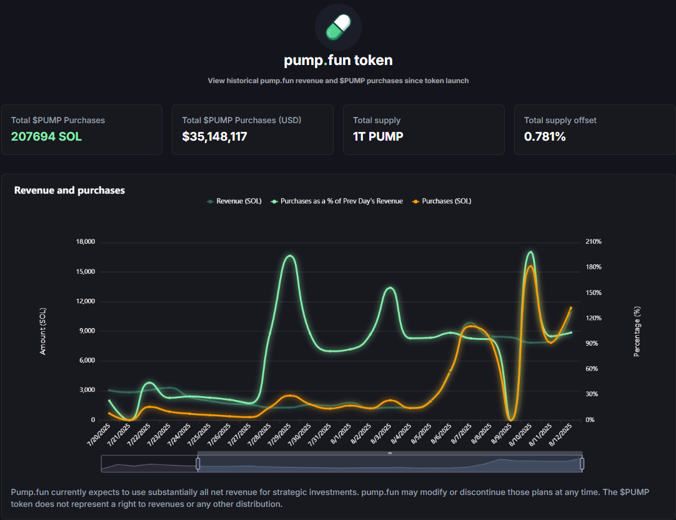Click the Total supply offset 0.781% card
676x520 pixels.
tap(594, 129)
